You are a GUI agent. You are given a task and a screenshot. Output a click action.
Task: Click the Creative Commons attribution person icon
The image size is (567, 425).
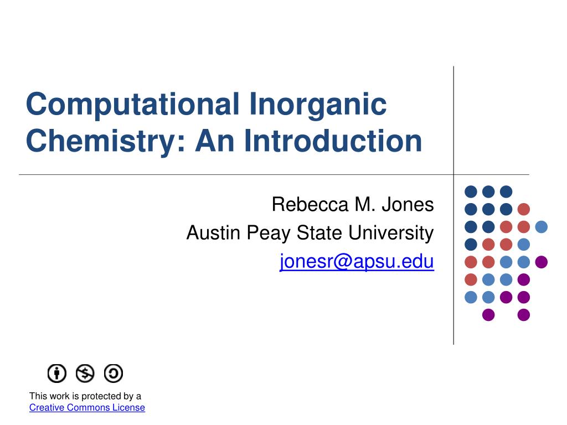[57, 373]
